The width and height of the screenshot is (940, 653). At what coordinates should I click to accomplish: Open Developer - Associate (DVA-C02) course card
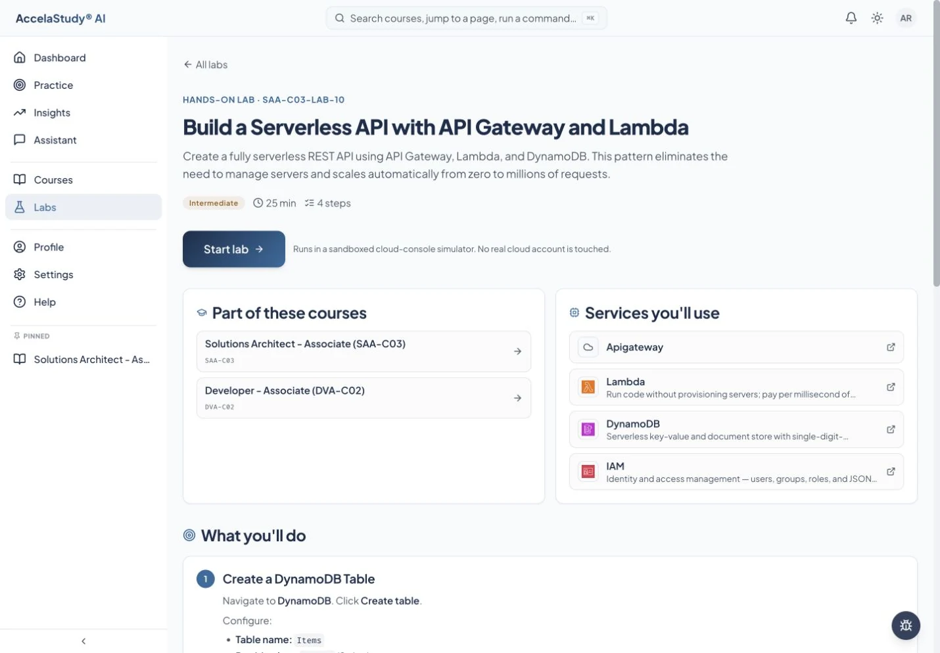pos(364,398)
